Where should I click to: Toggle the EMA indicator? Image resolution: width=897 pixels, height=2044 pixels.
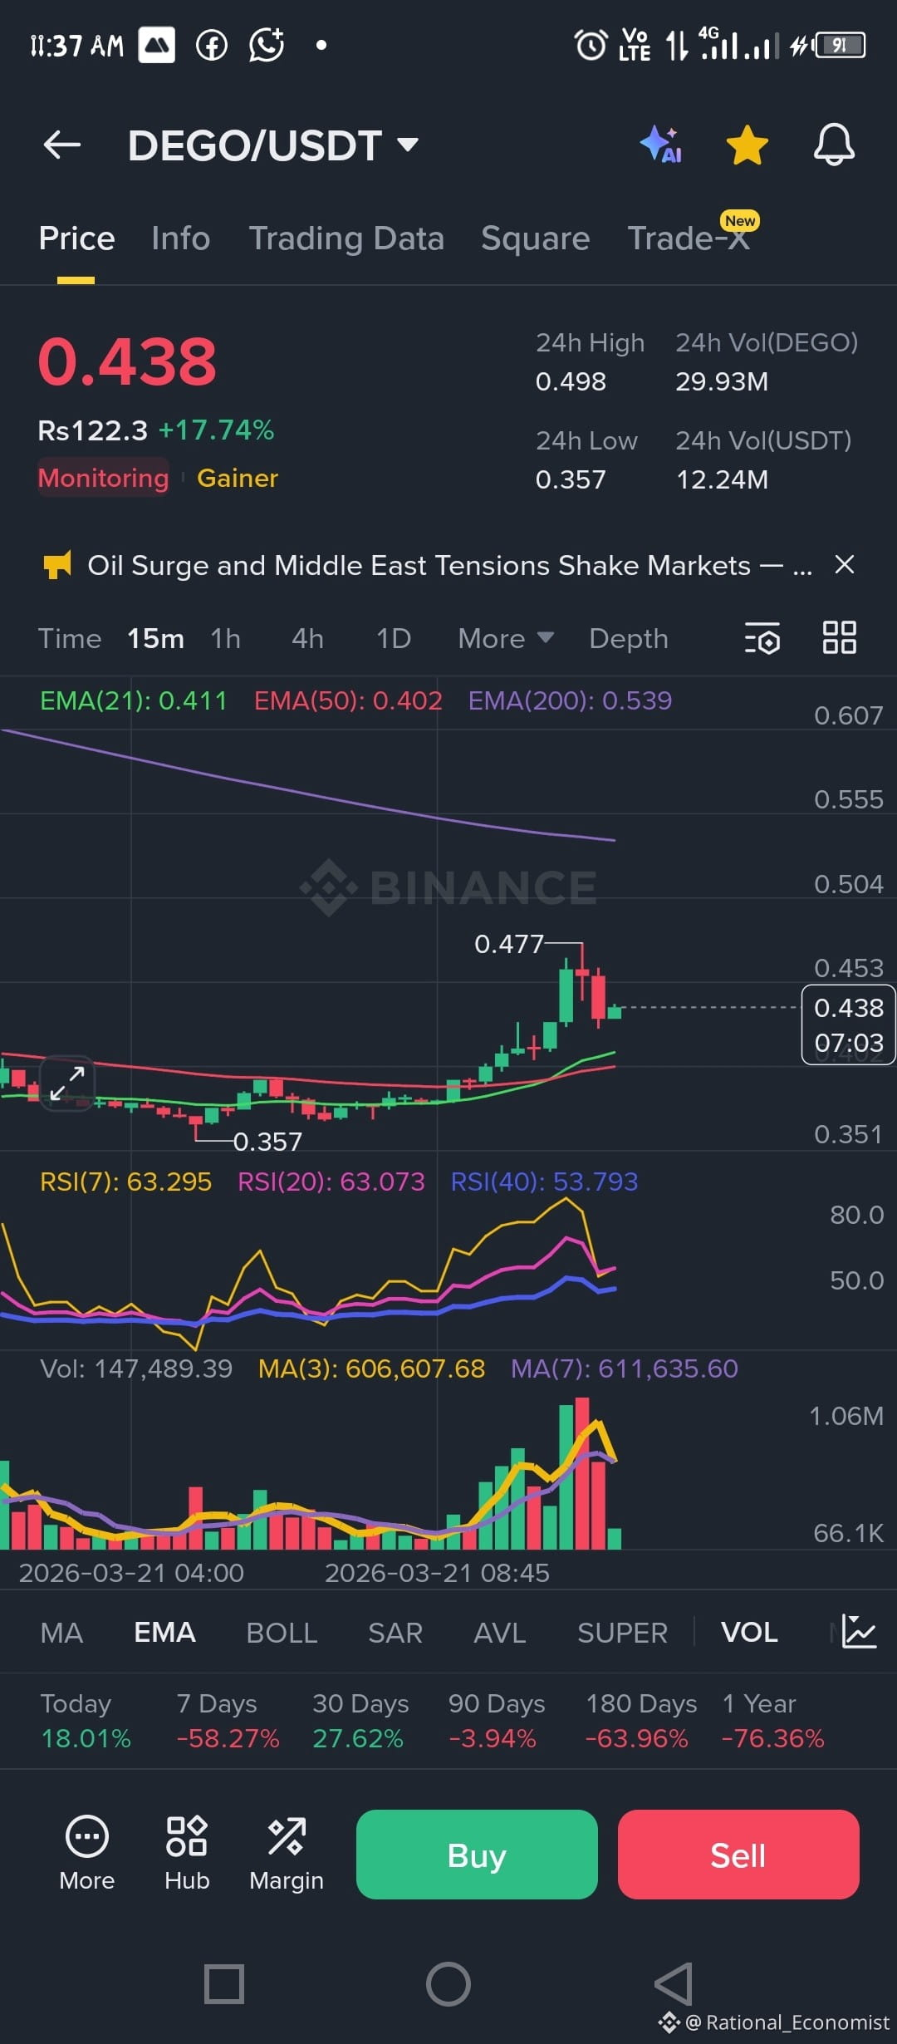[164, 1633]
